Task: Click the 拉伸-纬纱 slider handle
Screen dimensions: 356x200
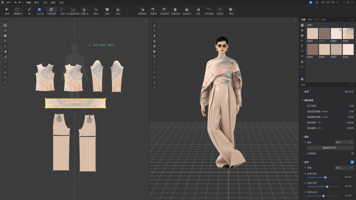Action: point(325,177)
